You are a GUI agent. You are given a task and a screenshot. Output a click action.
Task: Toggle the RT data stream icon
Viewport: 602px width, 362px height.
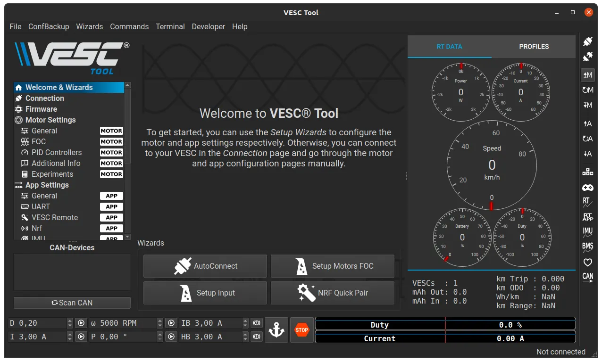[587, 202]
